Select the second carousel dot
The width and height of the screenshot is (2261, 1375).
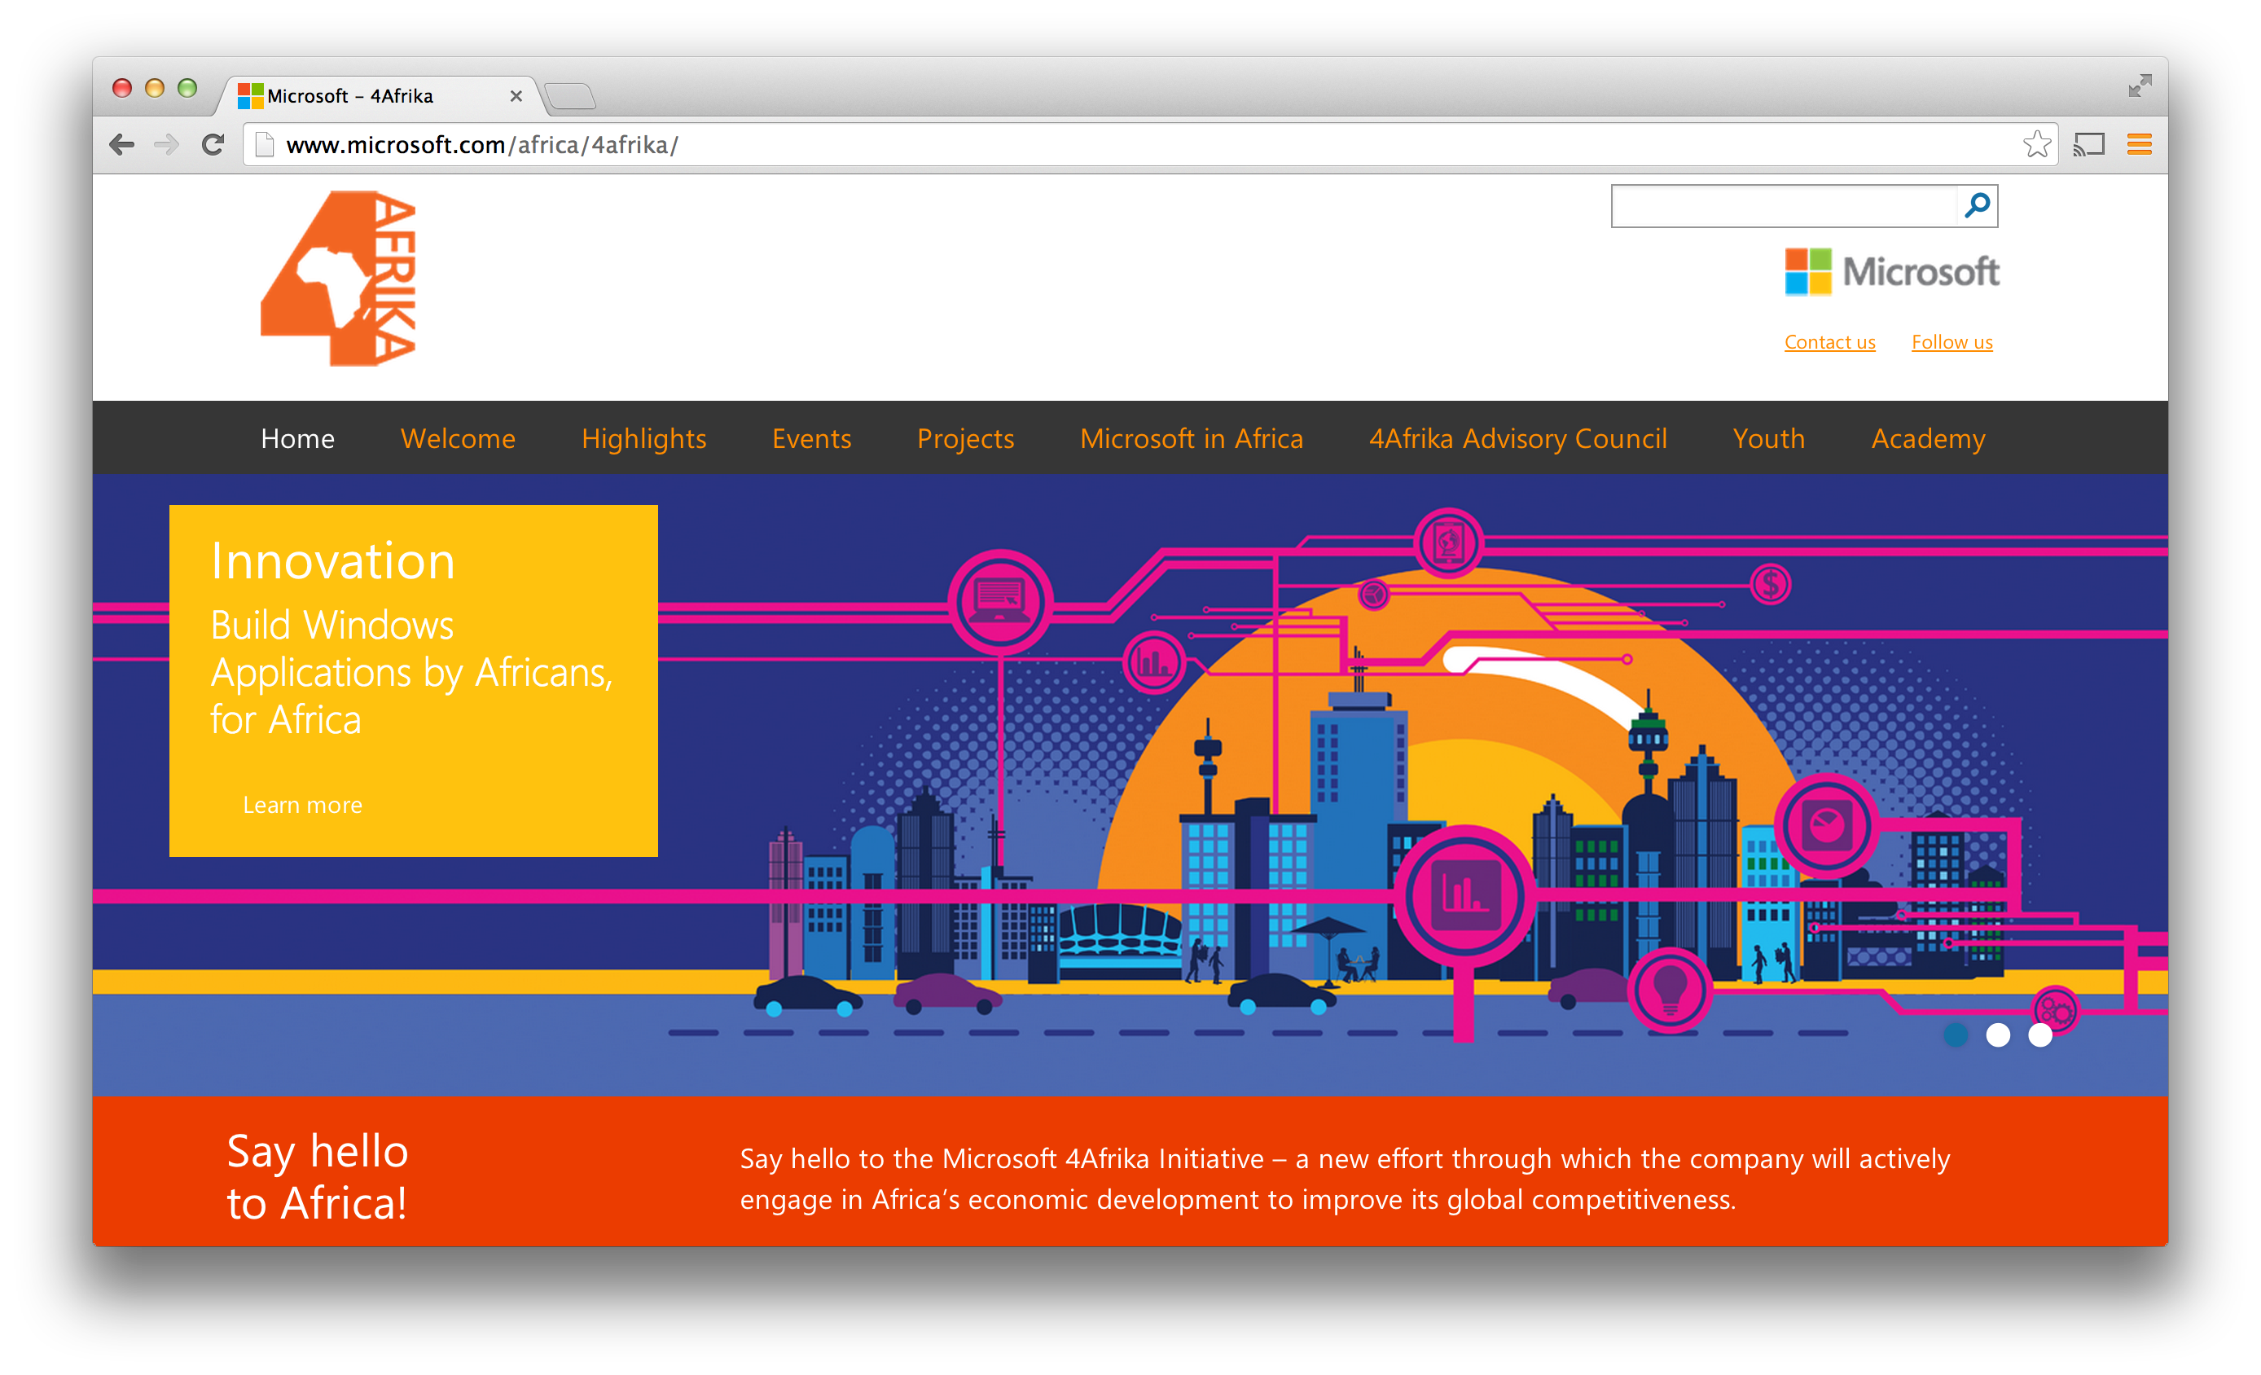point(1998,1035)
